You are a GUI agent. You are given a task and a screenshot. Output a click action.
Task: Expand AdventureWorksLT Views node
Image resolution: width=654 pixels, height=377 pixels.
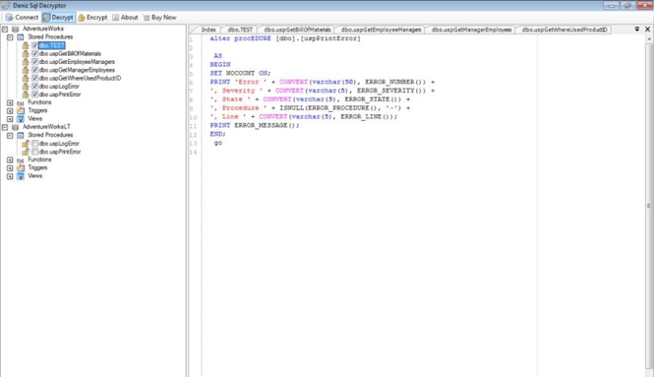tap(10, 176)
